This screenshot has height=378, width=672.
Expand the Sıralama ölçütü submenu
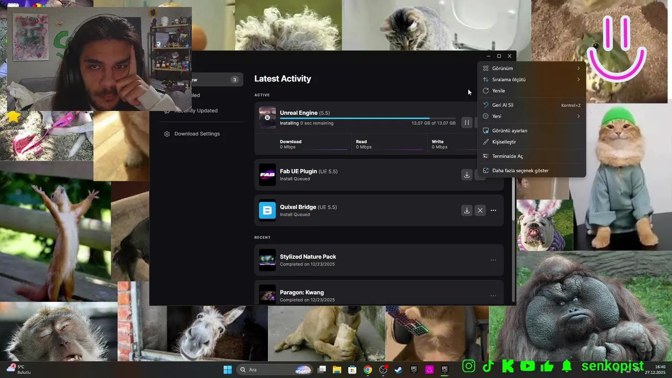pyautogui.click(x=531, y=80)
